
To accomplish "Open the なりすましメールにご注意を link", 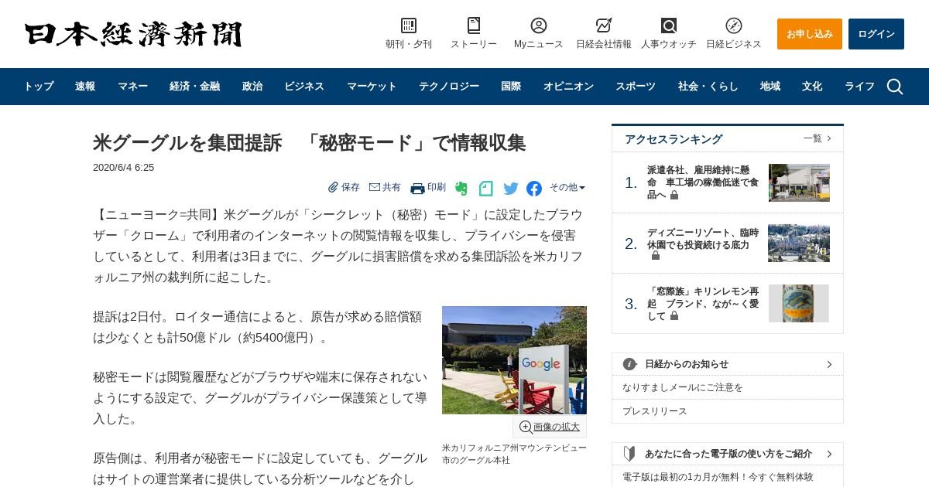I will click(683, 387).
